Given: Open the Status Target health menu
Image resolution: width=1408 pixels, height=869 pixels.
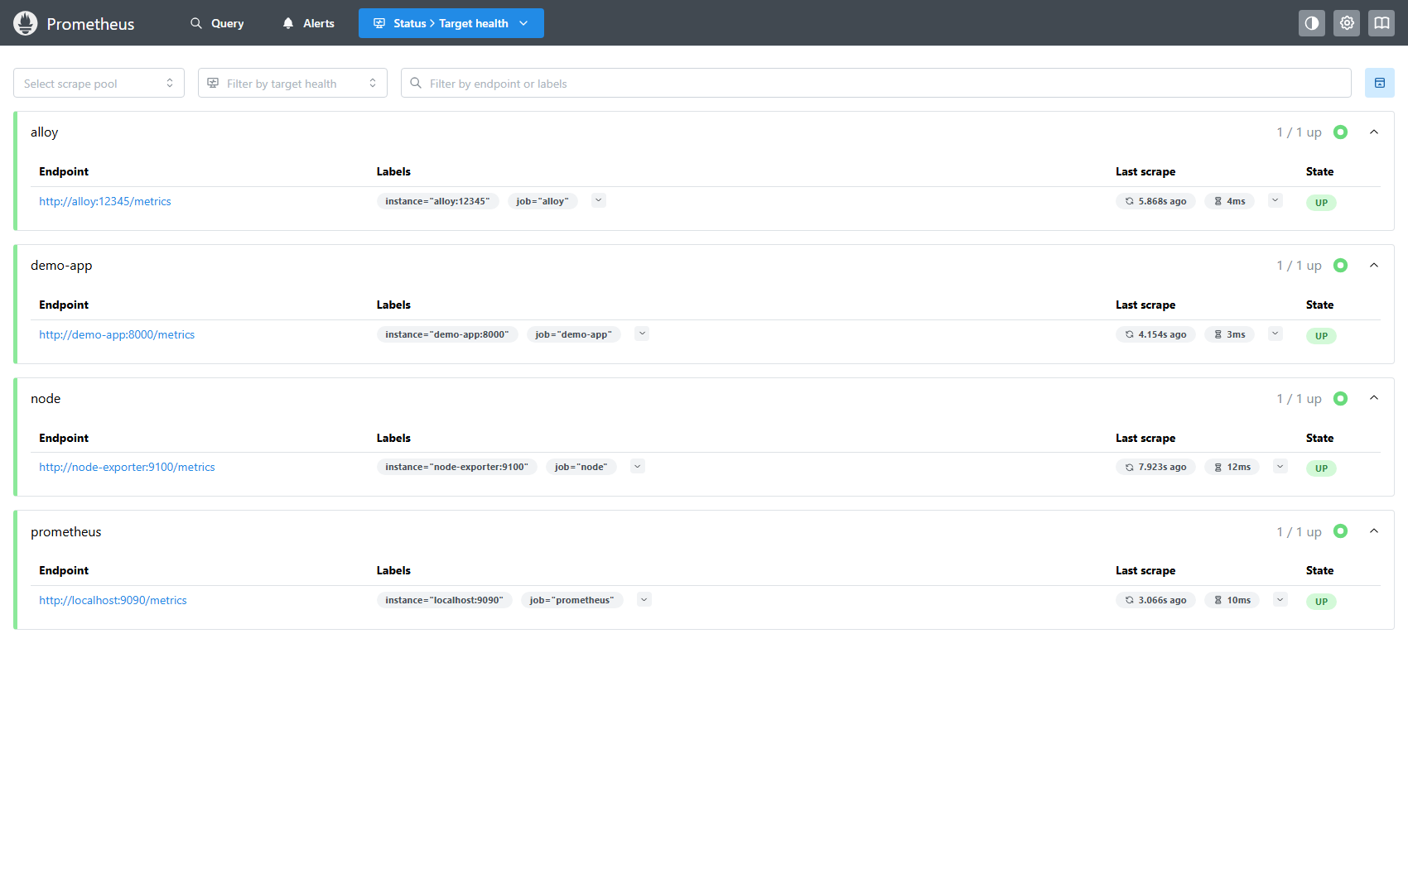Looking at the screenshot, I should click(451, 23).
